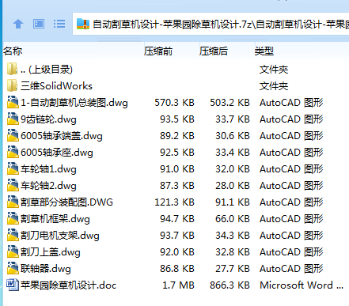Click the 30.6 KB compressed size
Image resolution: width=349 pixels, height=306 pixels.
click(x=233, y=136)
